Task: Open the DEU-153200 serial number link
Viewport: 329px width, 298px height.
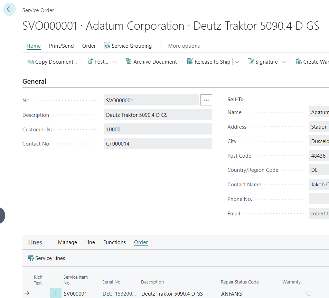Action: tap(119, 294)
